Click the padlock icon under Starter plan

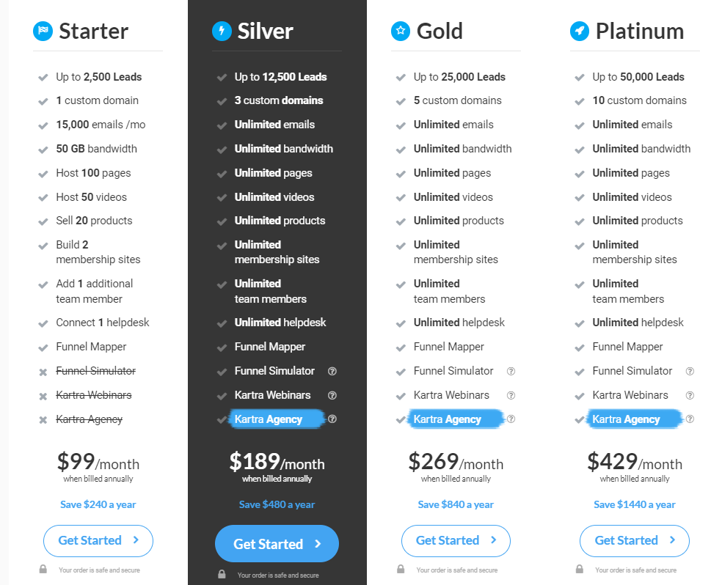coord(43,569)
